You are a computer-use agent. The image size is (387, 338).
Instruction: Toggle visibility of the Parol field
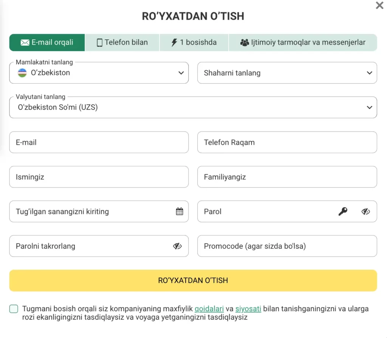pyautogui.click(x=365, y=211)
